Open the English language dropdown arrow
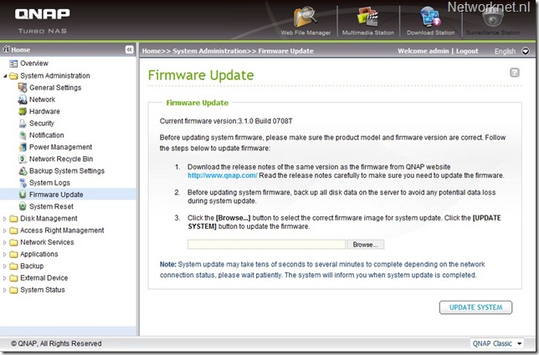539x355 pixels. pos(526,51)
